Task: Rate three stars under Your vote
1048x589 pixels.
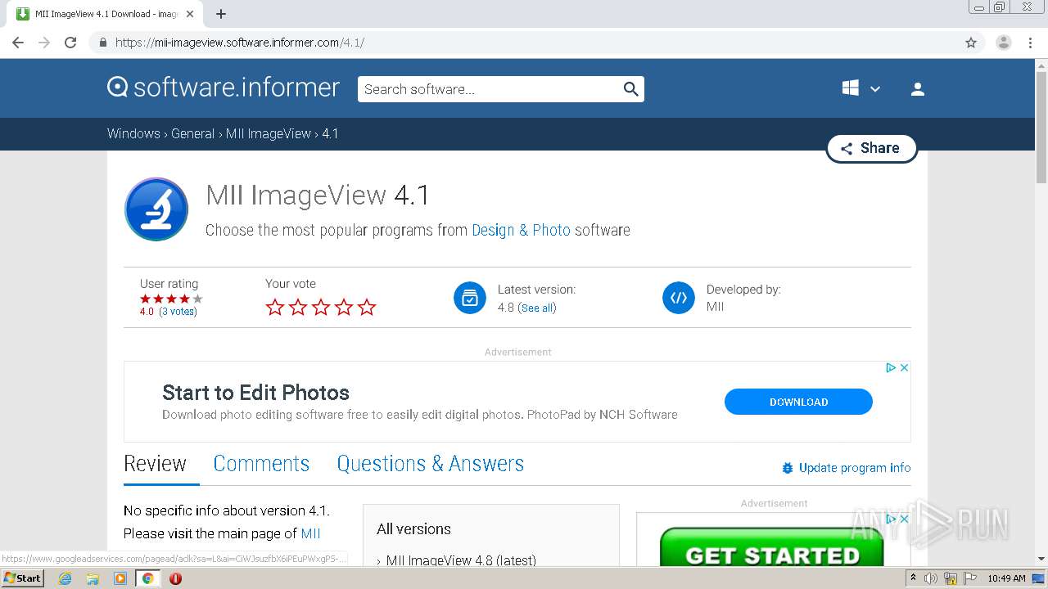Action: (321, 308)
